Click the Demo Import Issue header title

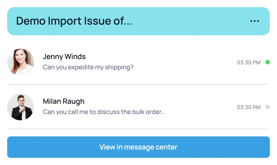(74, 21)
